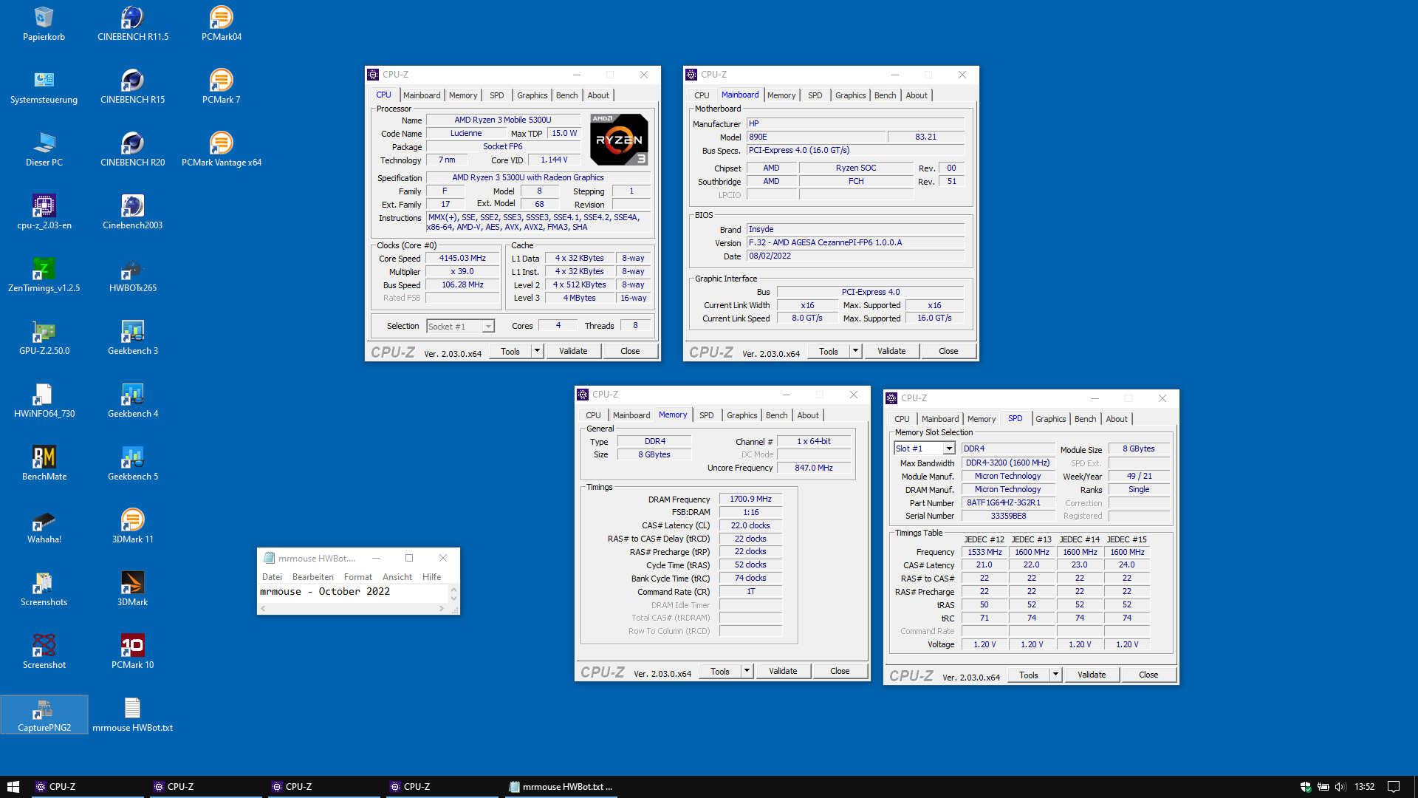Open Windows Start menu

pyautogui.click(x=13, y=787)
